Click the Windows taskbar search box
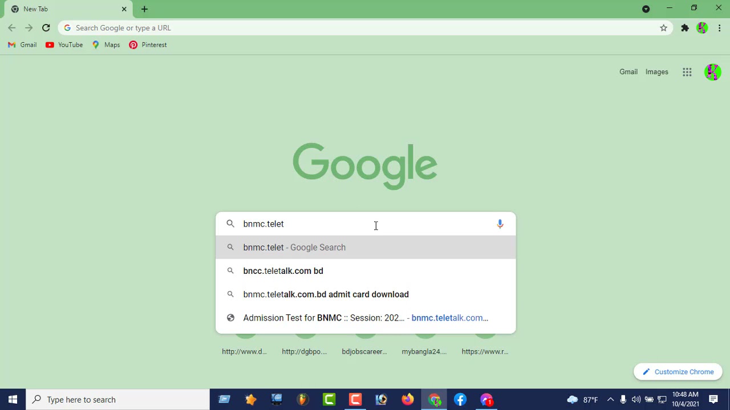This screenshot has width=730, height=410. pos(118,400)
